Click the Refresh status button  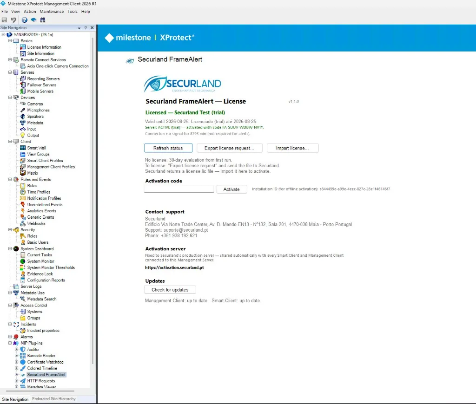click(x=168, y=148)
